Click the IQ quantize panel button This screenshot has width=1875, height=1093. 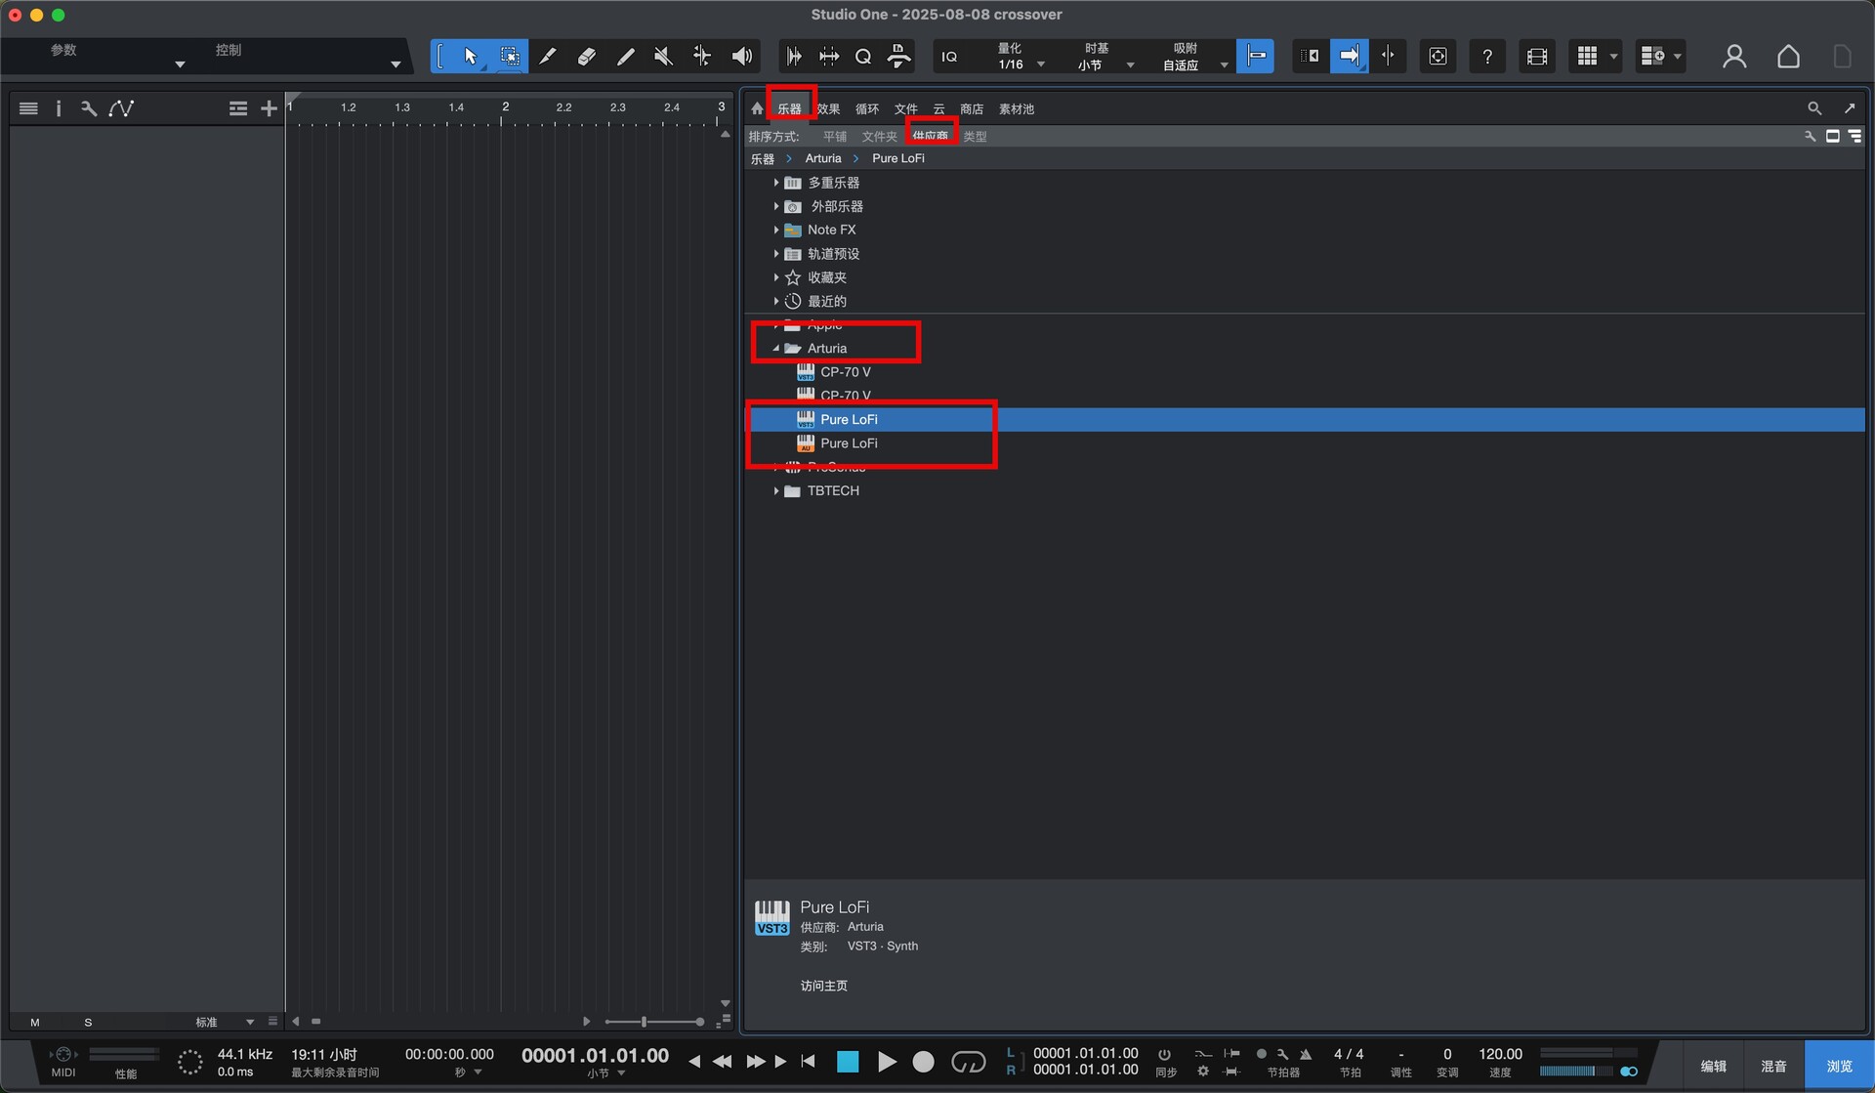click(x=949, y=57)
